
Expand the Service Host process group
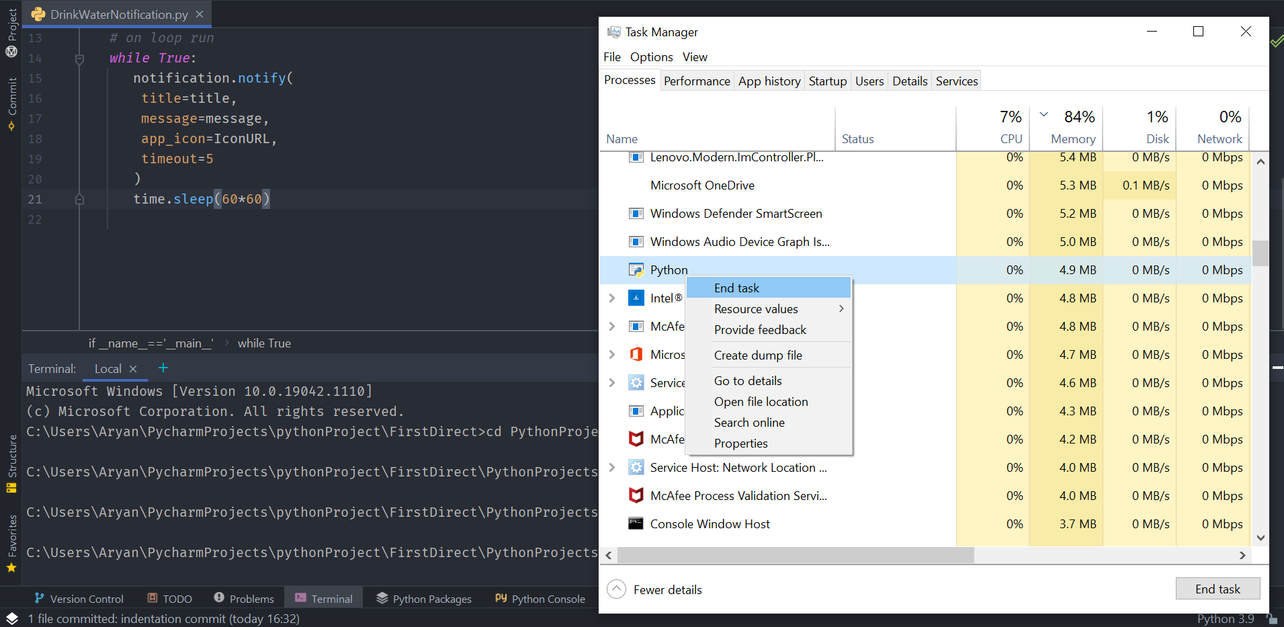pos(611,382)
